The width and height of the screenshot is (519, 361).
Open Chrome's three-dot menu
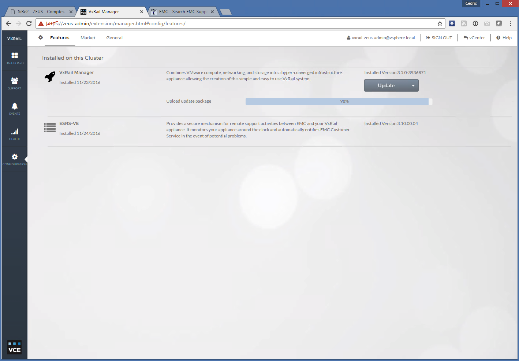click(511, 23)
